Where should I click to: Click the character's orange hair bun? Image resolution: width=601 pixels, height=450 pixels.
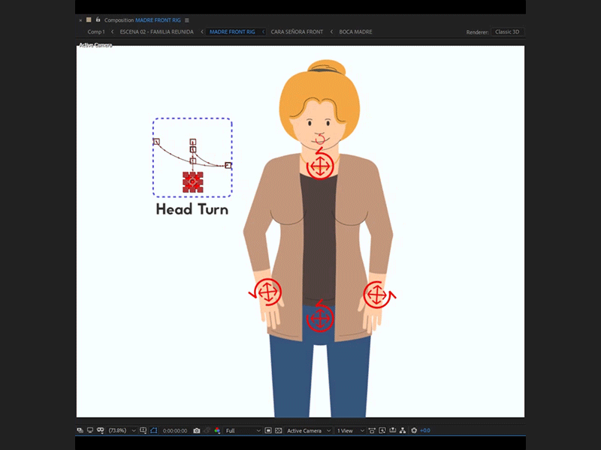(327, 67)
